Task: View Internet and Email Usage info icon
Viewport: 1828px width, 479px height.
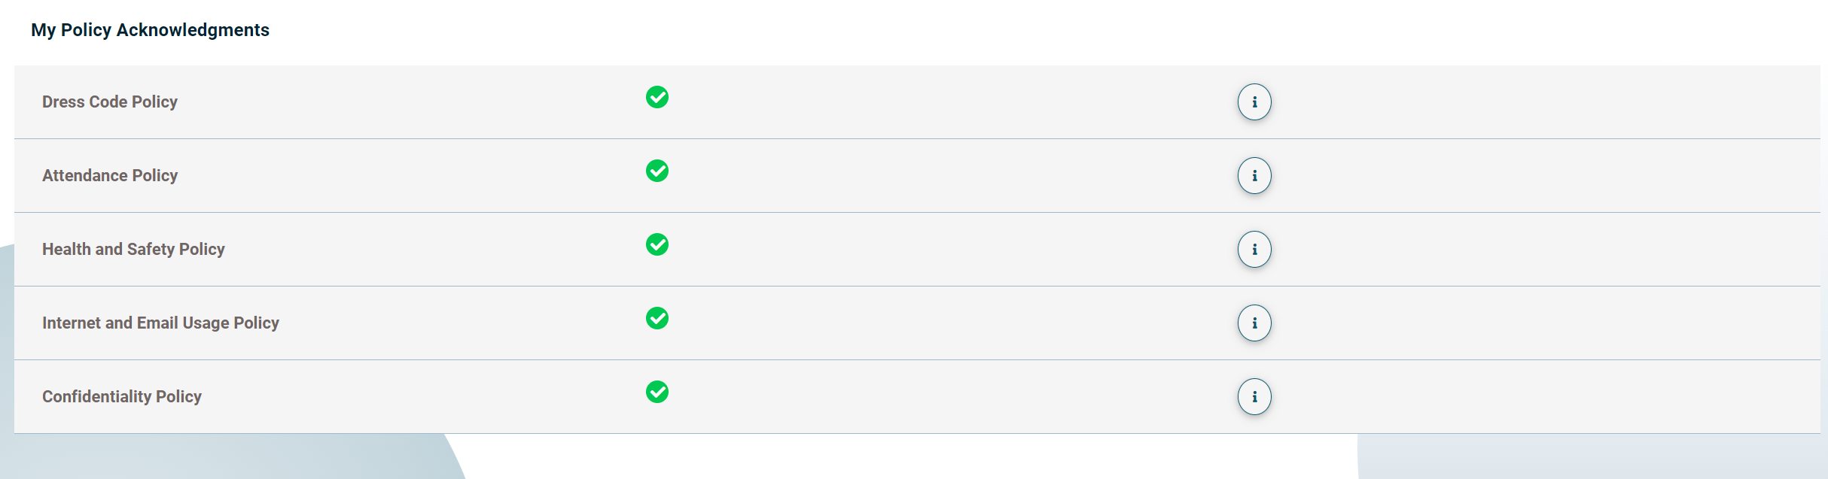Action: tap(1254, 323)
